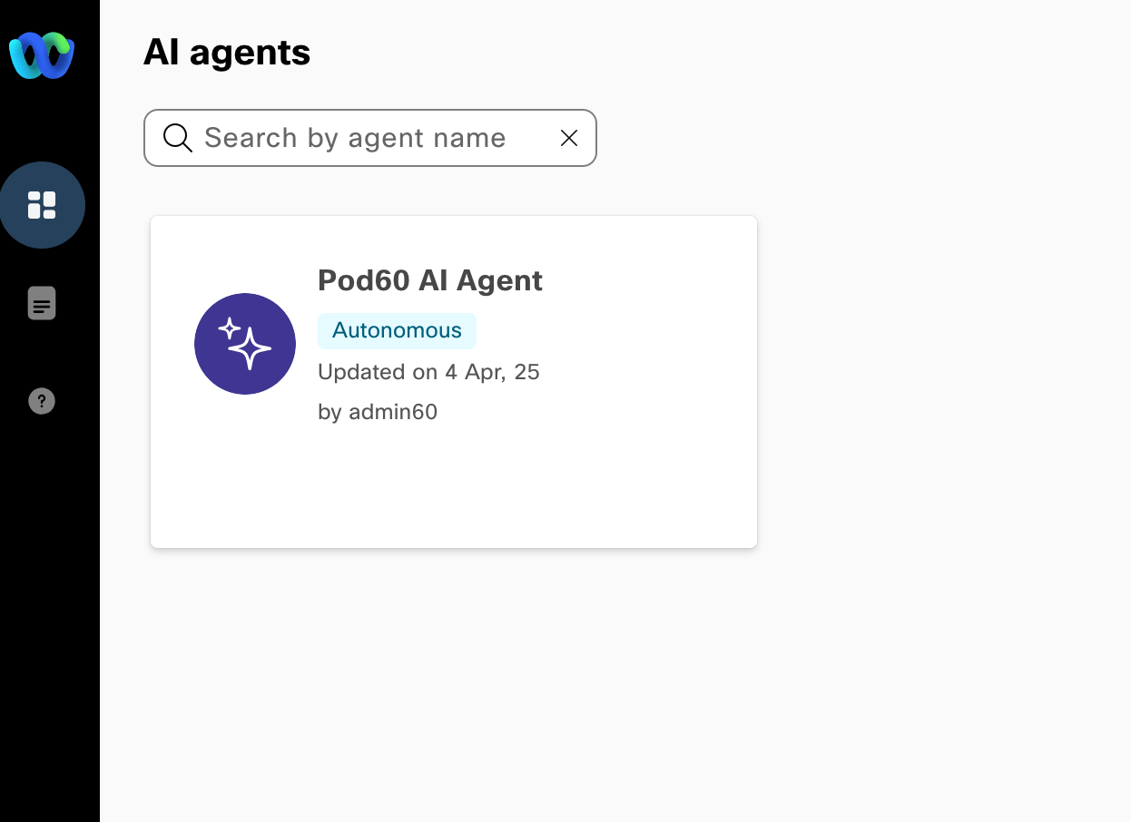Open Help via the question mark icon
The height and width of the screenshot is (822, 1131).
42,401
